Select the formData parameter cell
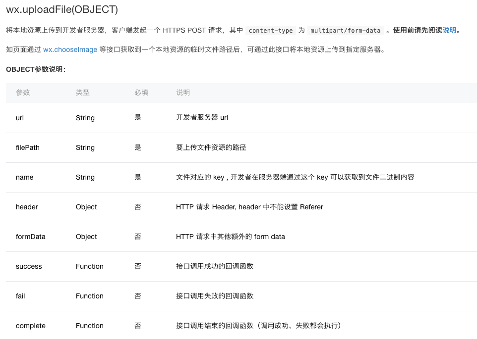 pyautogui.click(x=31, y=237)
